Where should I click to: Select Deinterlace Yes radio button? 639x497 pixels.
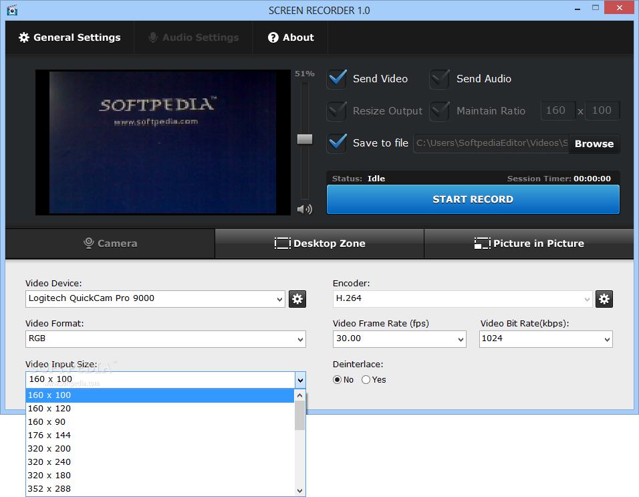(366, 379)
